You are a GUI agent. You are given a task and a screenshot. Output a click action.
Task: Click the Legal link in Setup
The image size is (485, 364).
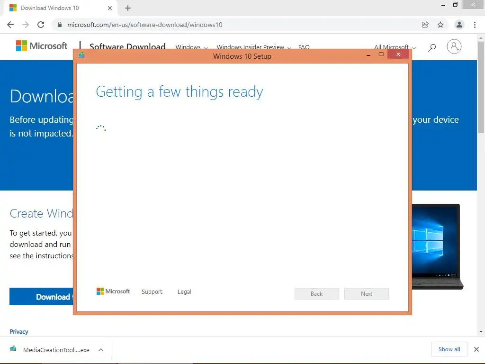click(x=184, y=291)
